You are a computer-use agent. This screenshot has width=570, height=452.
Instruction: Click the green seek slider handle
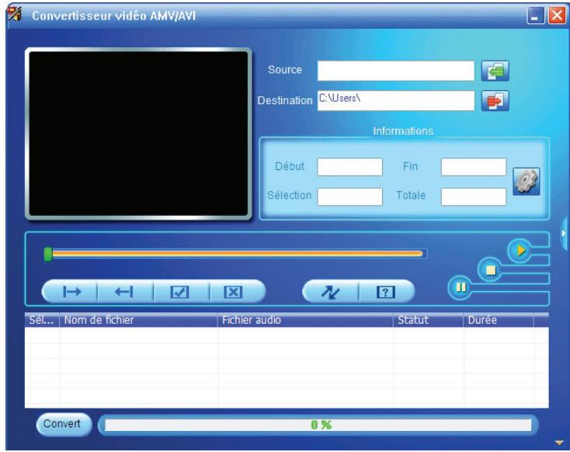click(48, 255)
